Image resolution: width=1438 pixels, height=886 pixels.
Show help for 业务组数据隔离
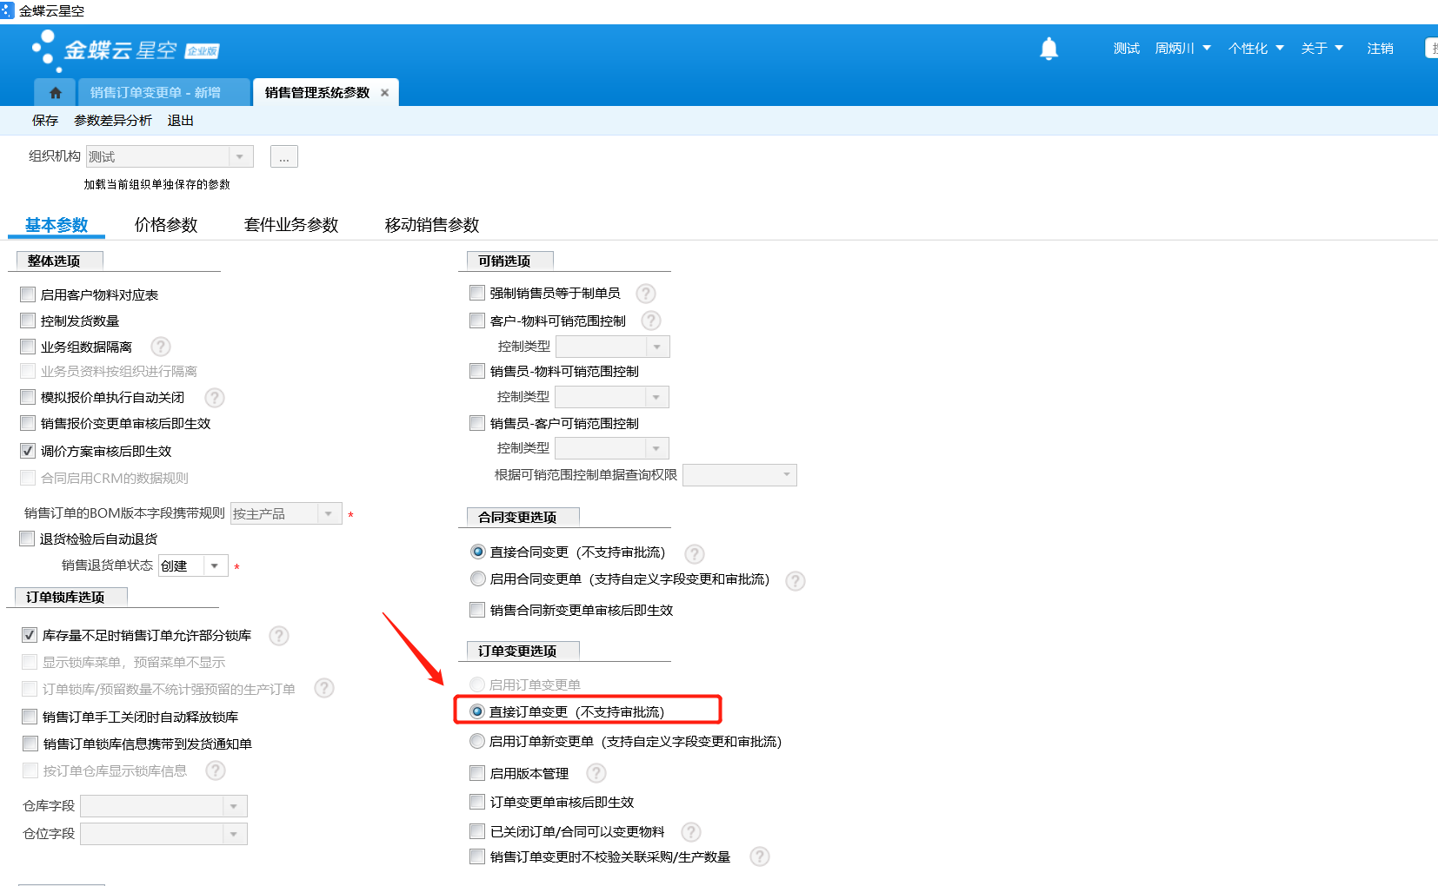pyautogui.click(x=161, y=347)
